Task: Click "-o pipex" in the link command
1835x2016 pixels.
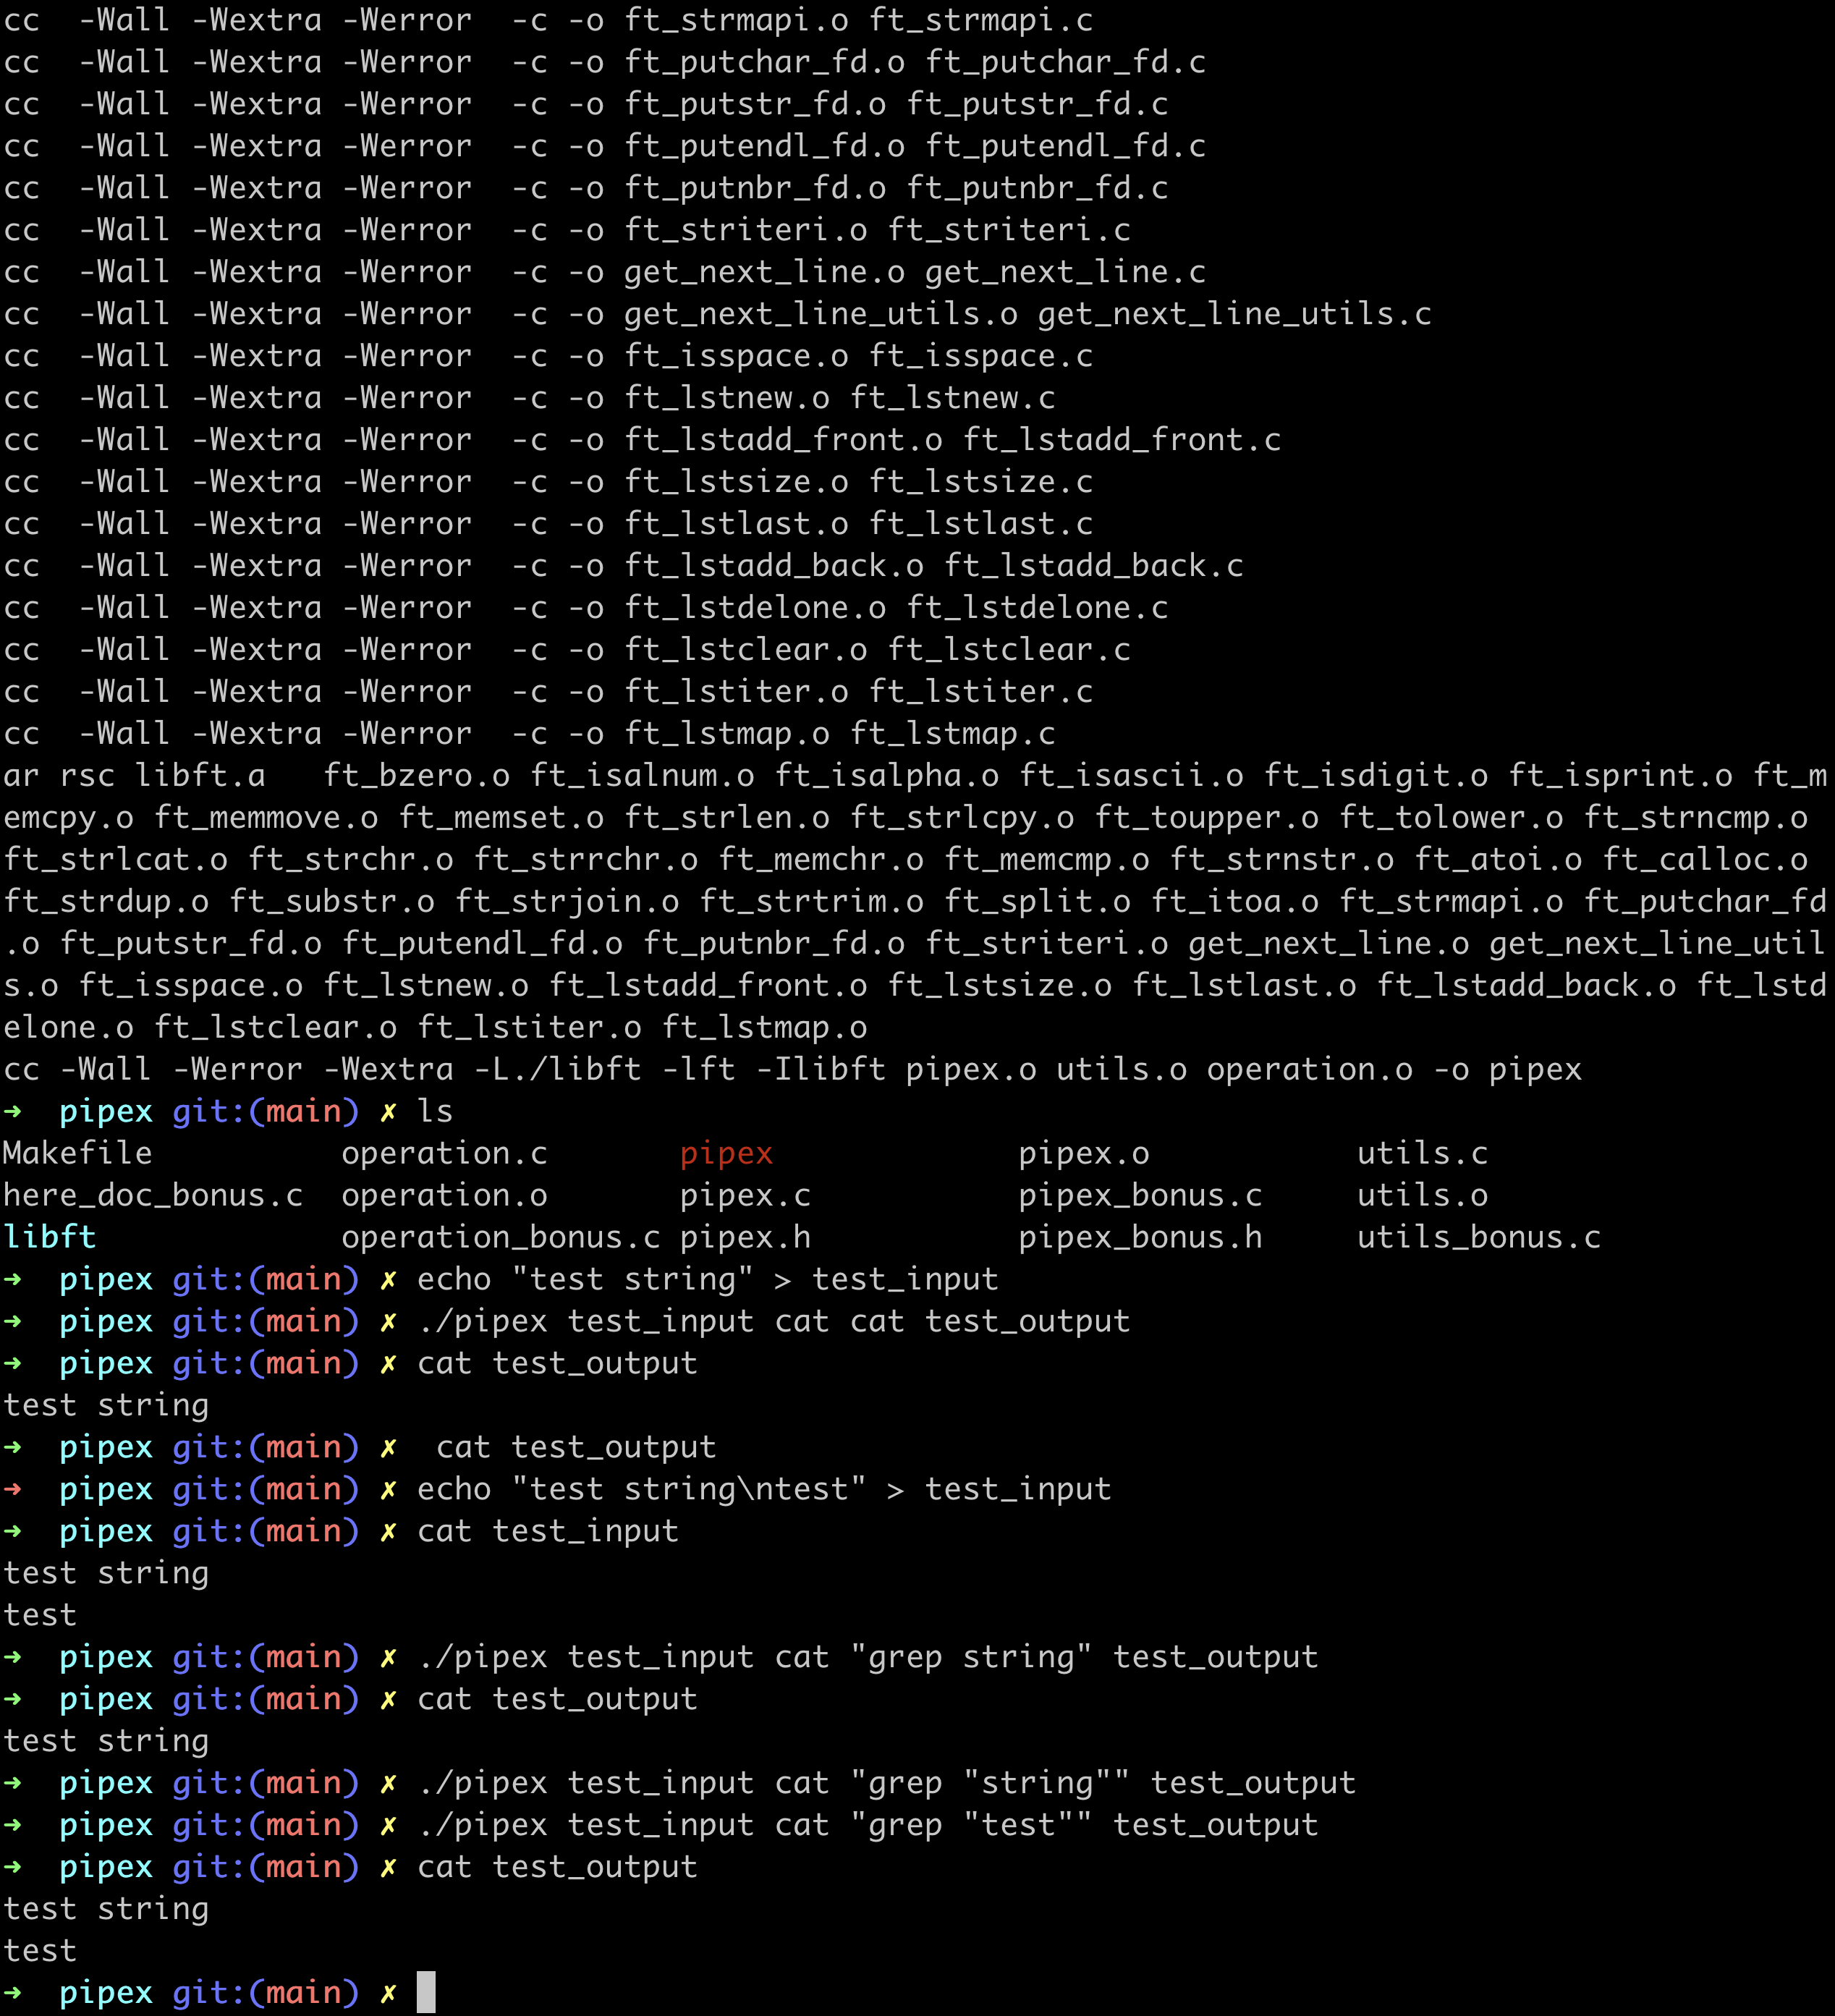Action: 1507,1070
